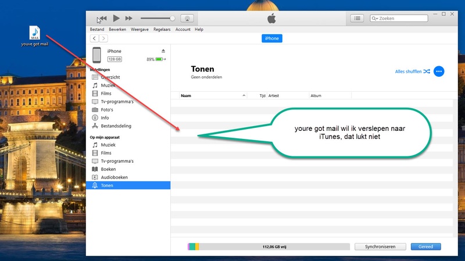Image resolution: width=465 pixels, height=261 pixels.
Task: Start playback with the Play button
Action: point(116,19)
